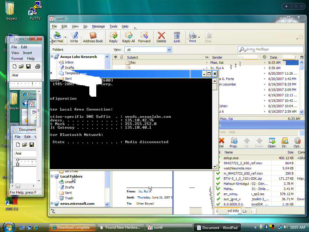This screenshot has height=232, width=309.
Task: Open Print button dropdown arrow
Action: (x=199, y=37)
